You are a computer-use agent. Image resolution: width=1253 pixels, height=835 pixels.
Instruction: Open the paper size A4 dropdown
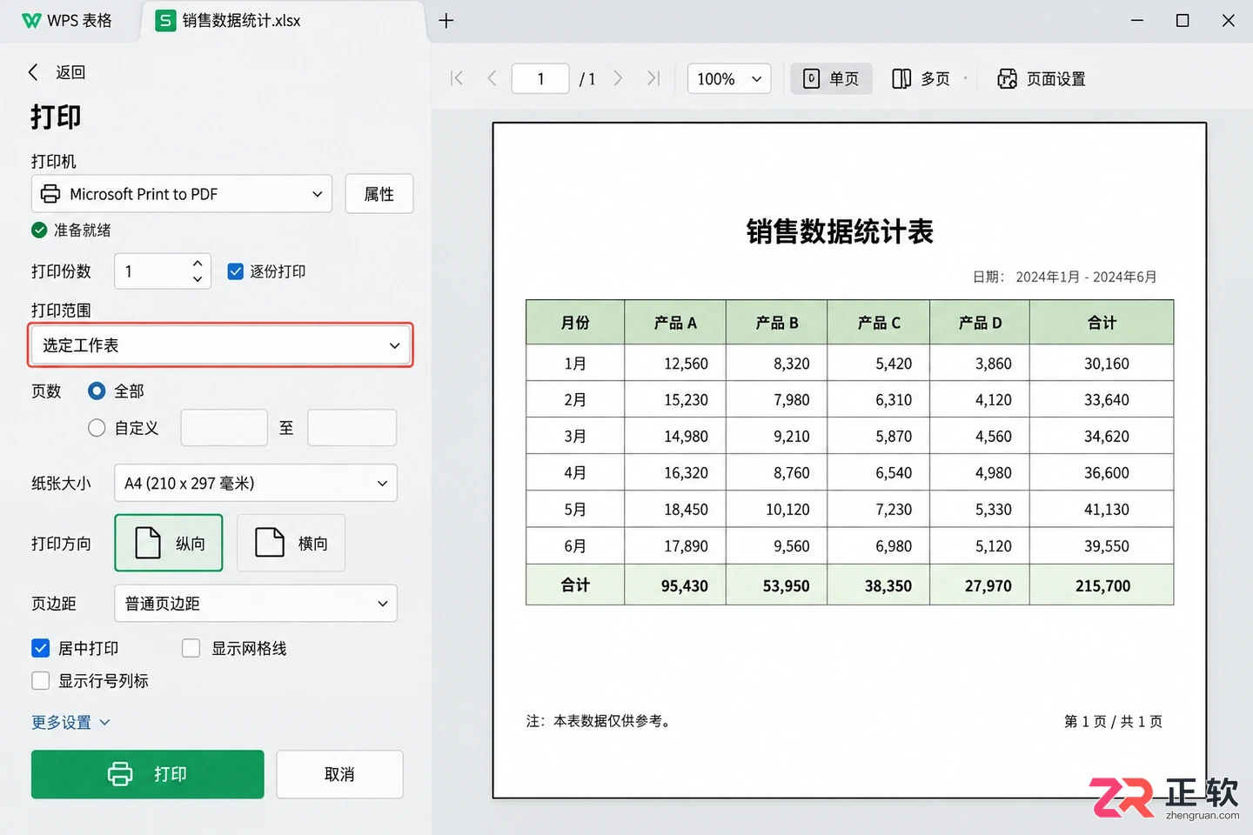point(256,483)
